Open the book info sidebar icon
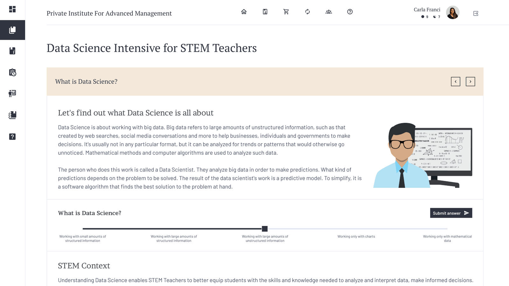The height and width of the screenshot is (286, 509). point(12,51)
